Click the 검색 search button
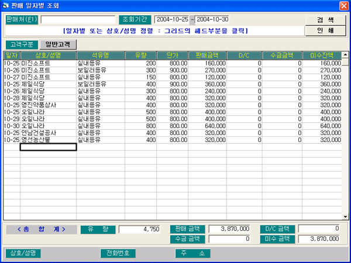 [325, 20]
